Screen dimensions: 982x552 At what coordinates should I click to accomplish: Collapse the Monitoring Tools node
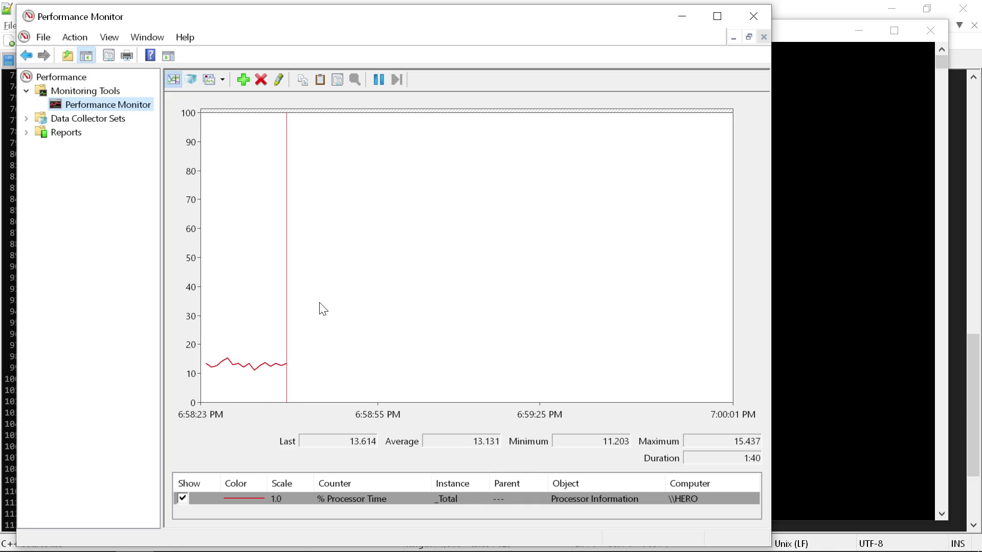pyautogui.click(x=27, y=90)
